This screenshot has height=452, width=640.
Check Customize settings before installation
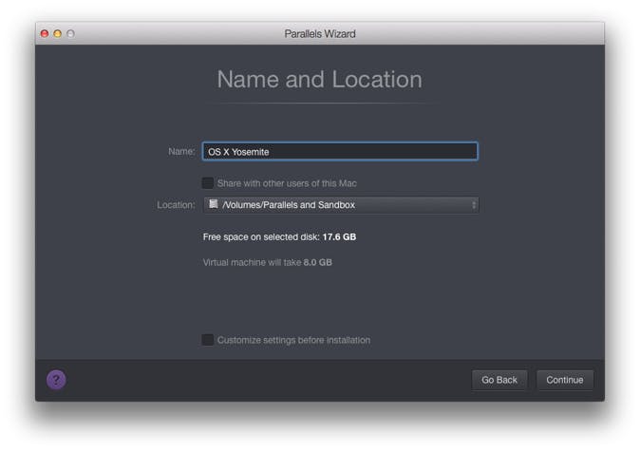208,340
